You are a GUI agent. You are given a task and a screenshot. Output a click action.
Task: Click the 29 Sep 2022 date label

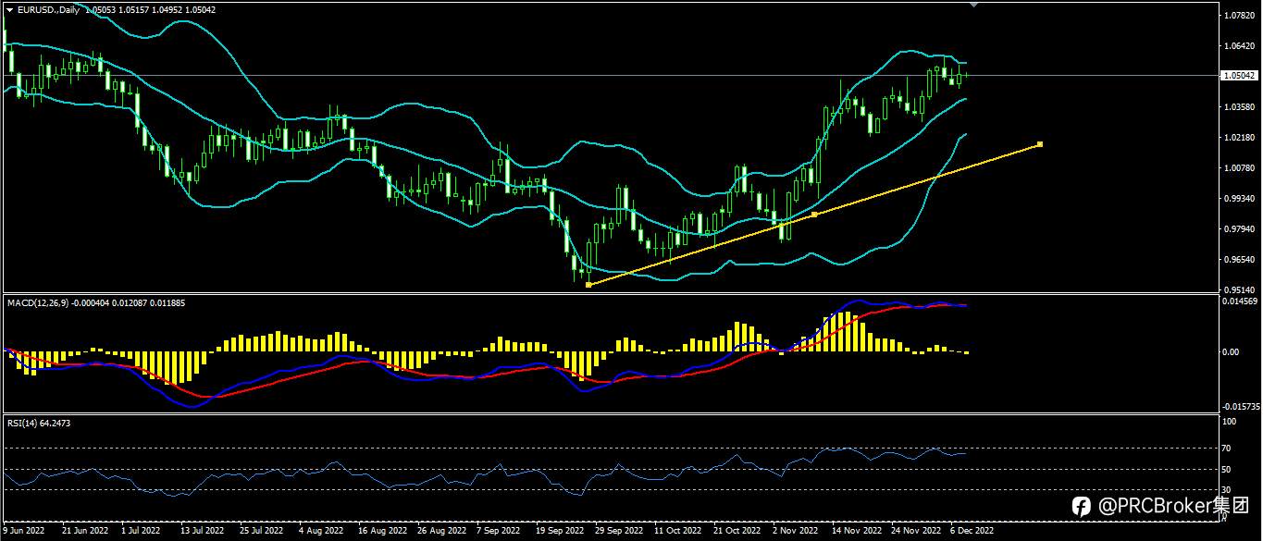pos(619,532)
